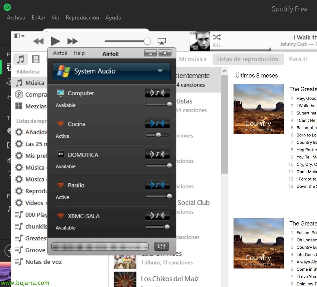
Task: Select track 3 Sugartime
Action: [x=303, y=113]
